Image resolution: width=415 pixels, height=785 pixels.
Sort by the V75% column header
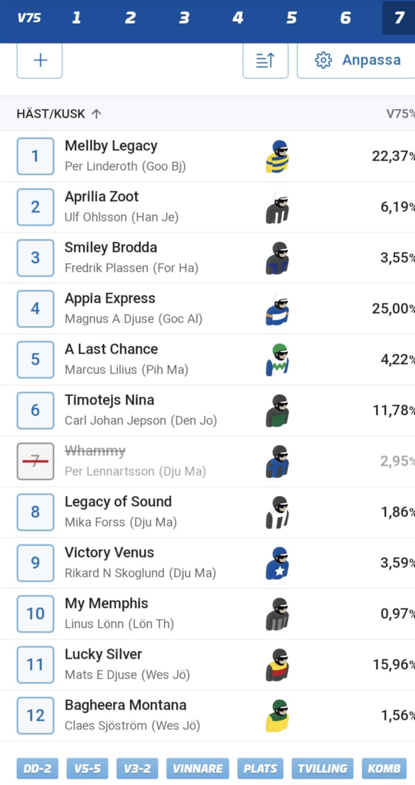point(400,114)
